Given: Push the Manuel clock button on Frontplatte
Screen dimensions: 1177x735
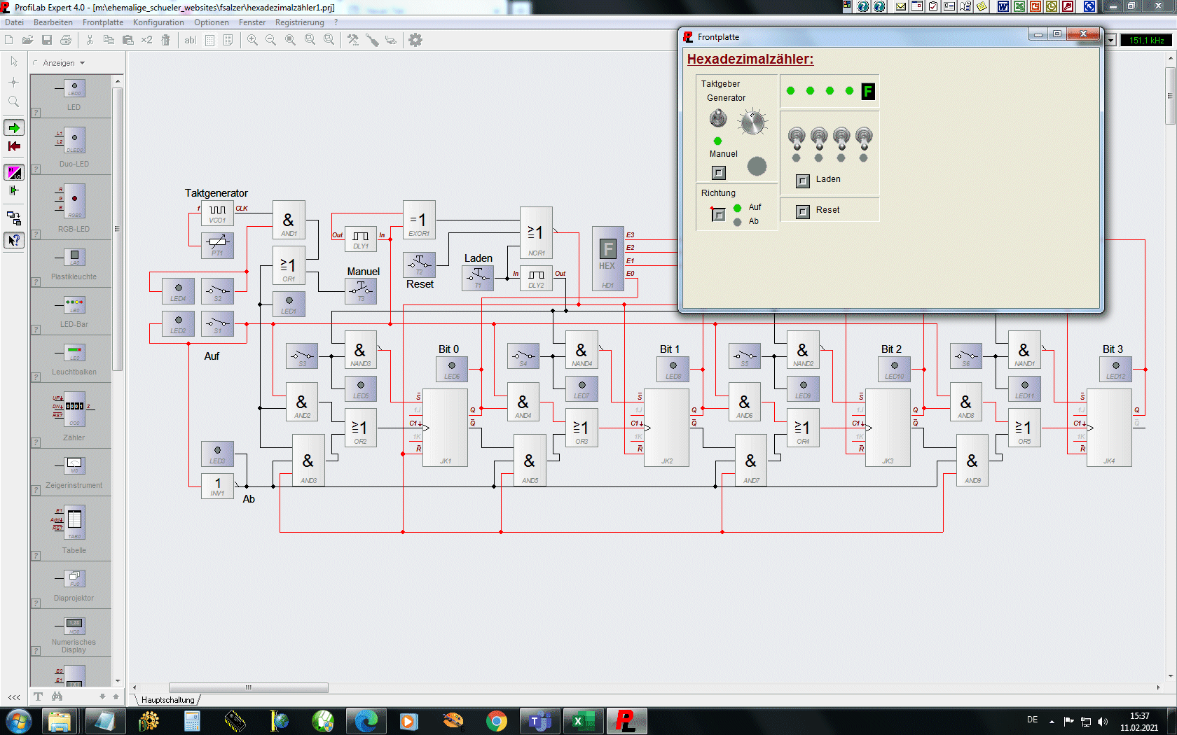Looking at the screenshot, I should pos(719,172).
